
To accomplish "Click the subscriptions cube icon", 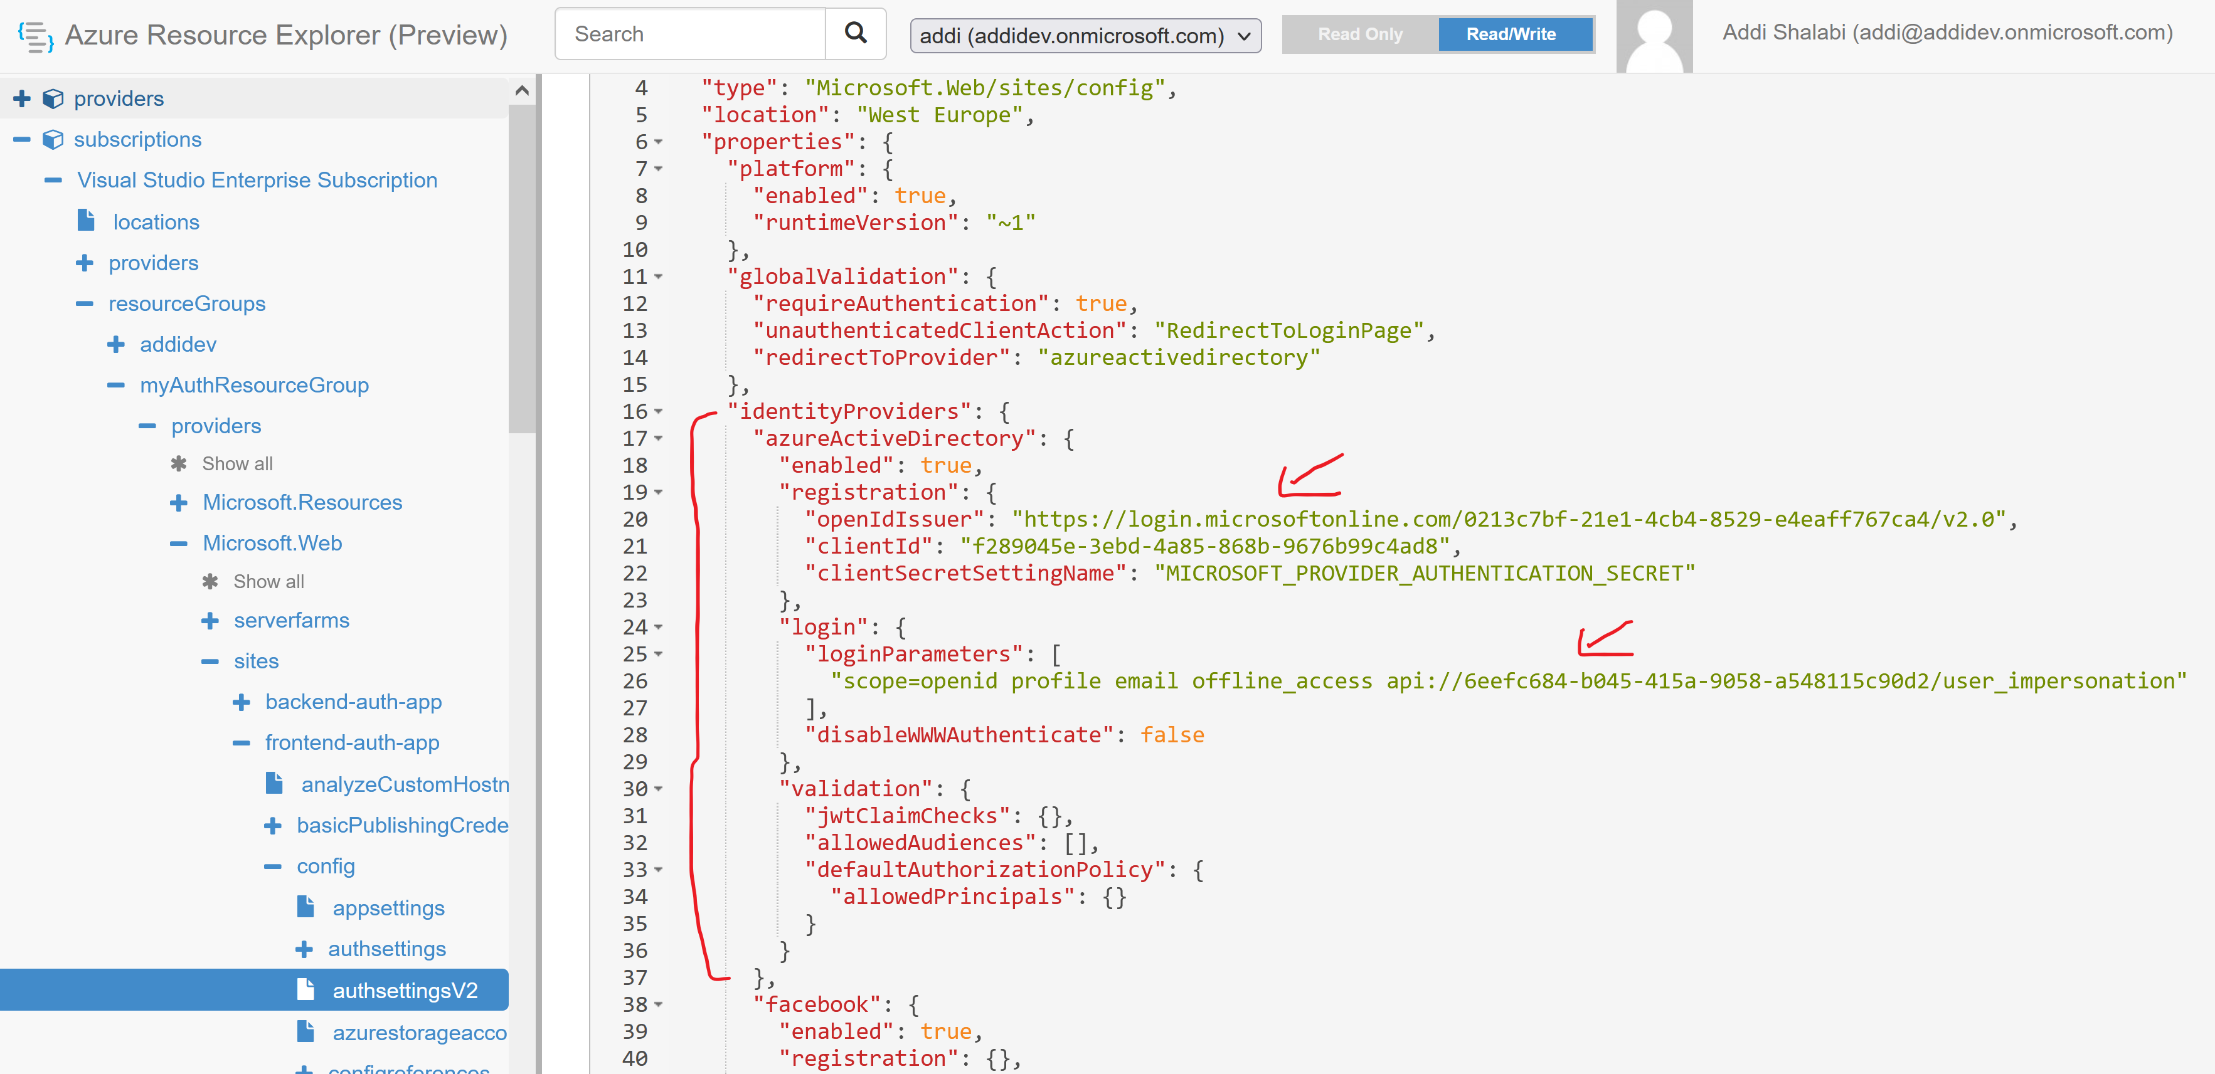I will pyautogui.click(x=53, y=139).
